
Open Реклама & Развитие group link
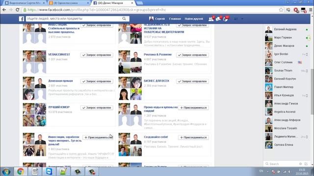coord(157,54)
